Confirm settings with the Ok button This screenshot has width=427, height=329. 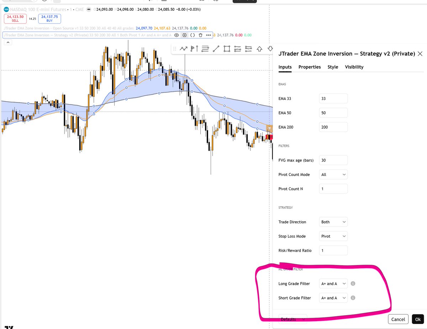(x=417, y=319)
